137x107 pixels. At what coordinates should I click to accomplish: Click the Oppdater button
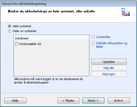tap(109, 62)
